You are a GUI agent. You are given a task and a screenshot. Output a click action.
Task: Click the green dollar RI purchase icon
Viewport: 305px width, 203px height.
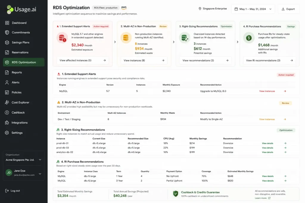(x=249, y=38)
